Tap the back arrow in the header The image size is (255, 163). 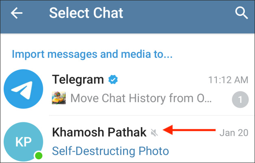pyautogui.click(x=17, y=13)
